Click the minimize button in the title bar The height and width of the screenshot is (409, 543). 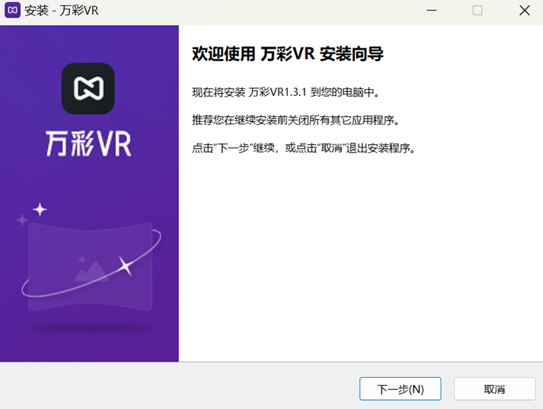tap(432, 11)
